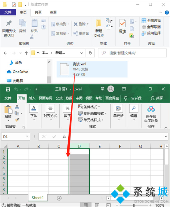Switch to the Explorer Share tab
Viewport: 170px width, 207px height.
[38, 12]
